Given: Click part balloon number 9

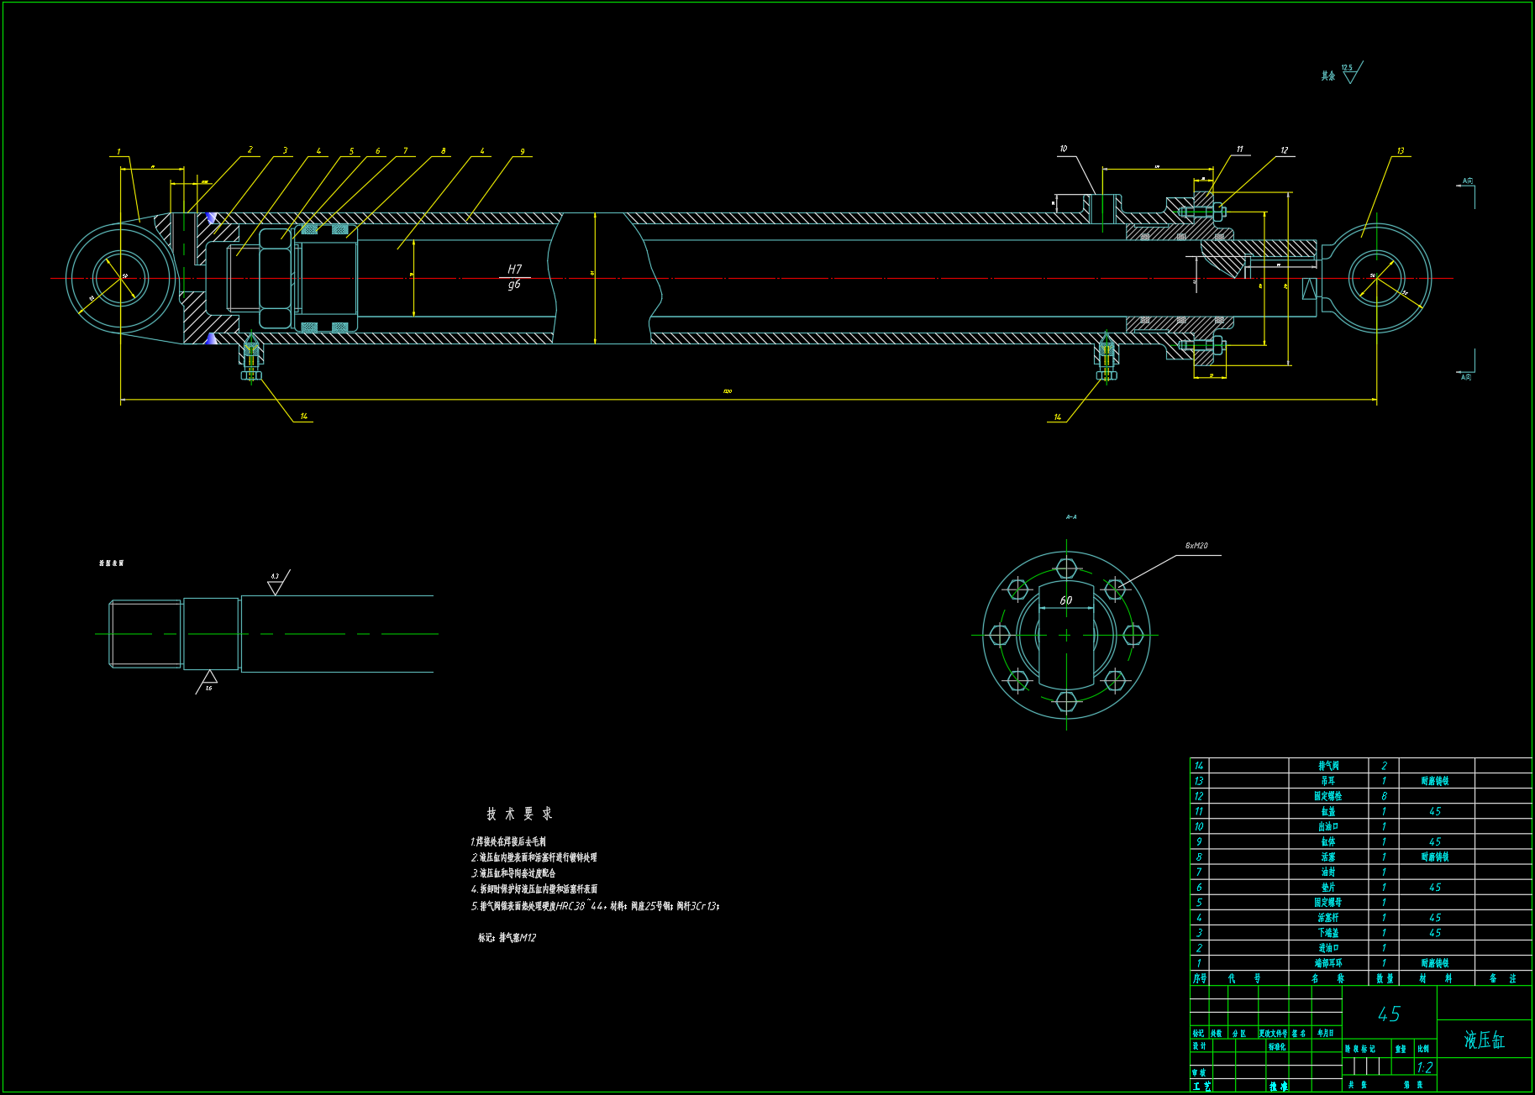Looking at the screenshot, I should (x=522, y=152).
